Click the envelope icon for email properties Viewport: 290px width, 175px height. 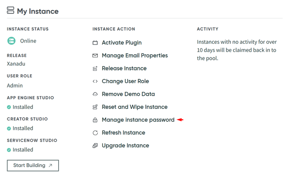click(95, 56)
